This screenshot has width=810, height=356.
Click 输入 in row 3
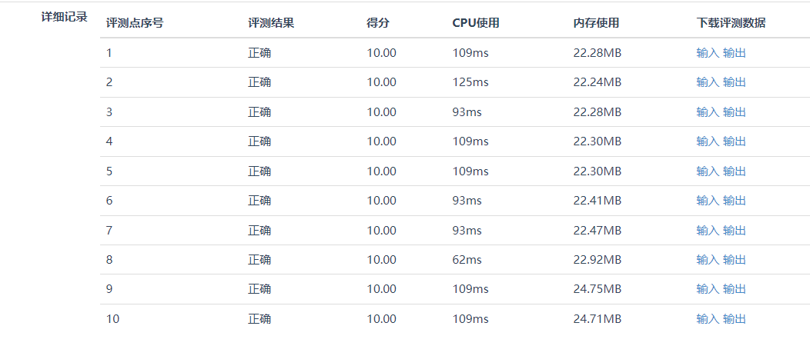pos(708,112)
